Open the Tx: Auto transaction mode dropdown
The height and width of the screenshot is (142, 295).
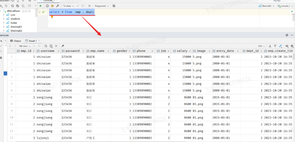pyautogui.click(x=69, y=6)
